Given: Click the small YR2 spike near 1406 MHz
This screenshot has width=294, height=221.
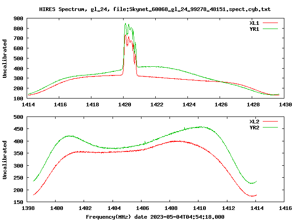Looking at the screenshot, I should pyautogui.click(x=145, y=142).
